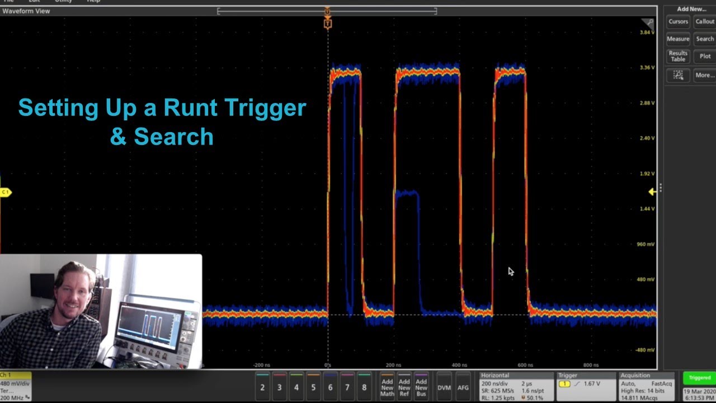Click the 3.36 V vertical scale label
The height and width of the screenshot is (403, 716).
point(647,67)
